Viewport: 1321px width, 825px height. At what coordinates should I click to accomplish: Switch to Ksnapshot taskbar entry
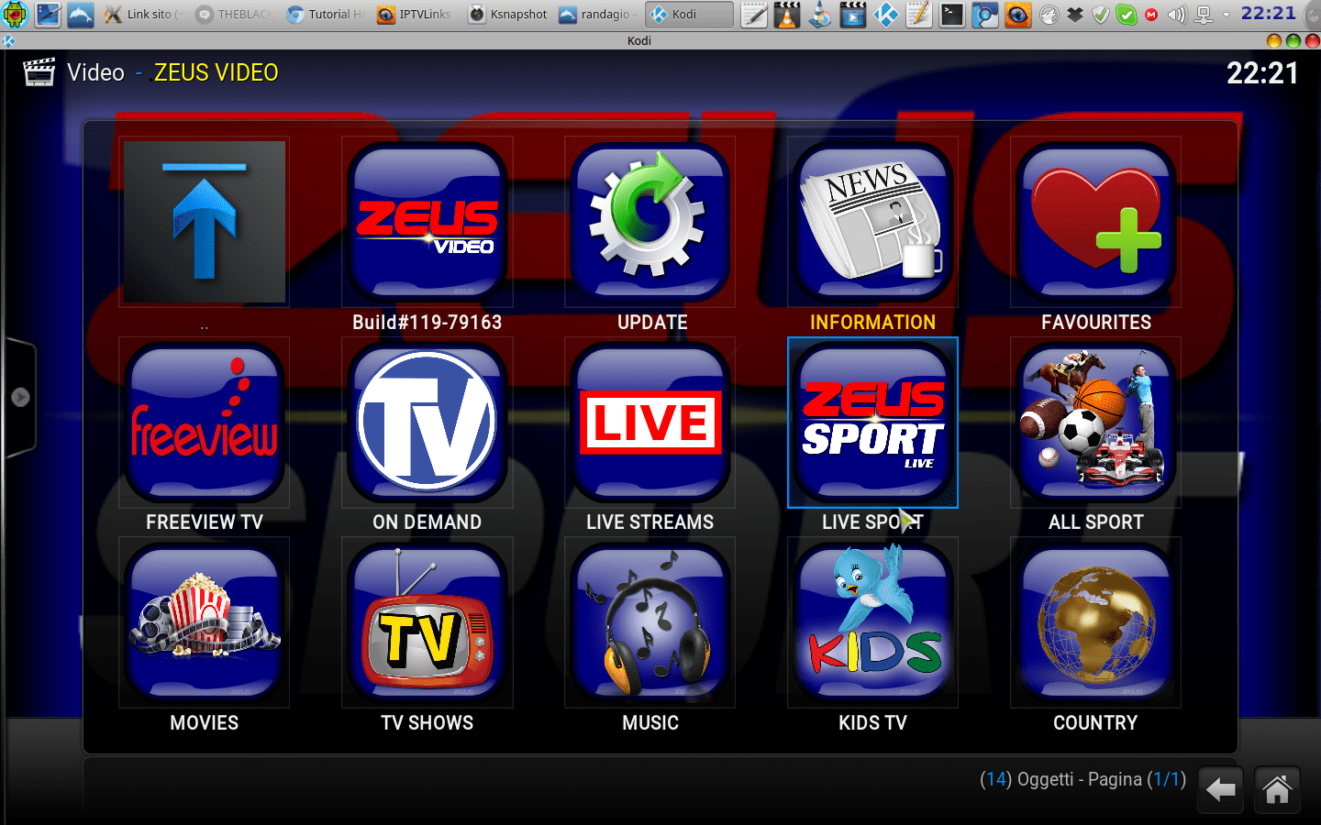click(508, 15)
